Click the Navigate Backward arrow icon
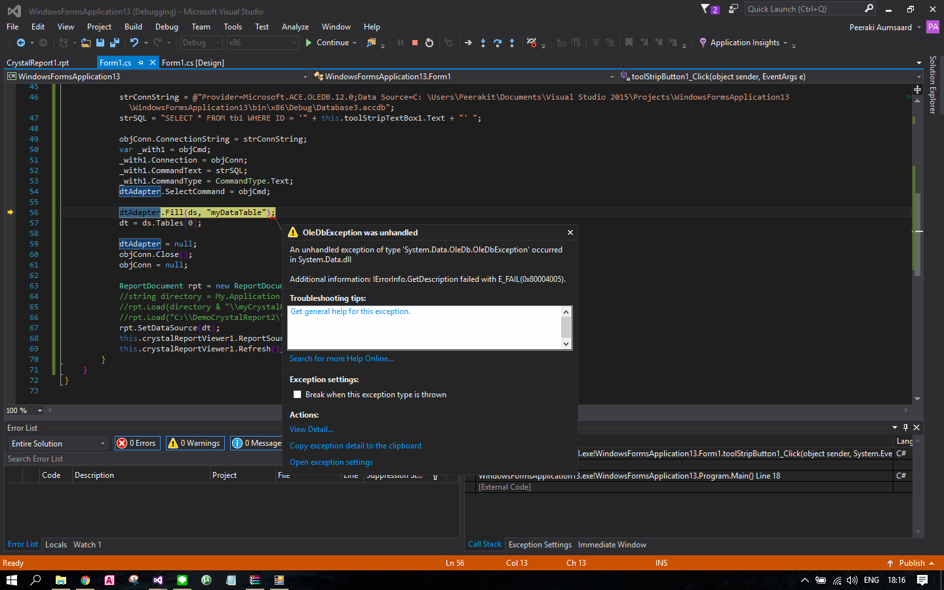Viewport: 944px width, 590px height. 21,43
